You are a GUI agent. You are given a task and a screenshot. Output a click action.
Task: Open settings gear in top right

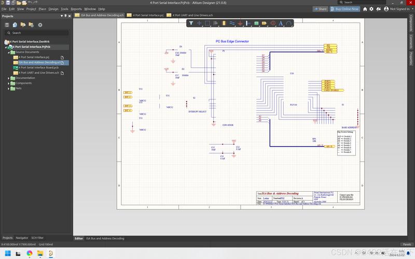coord(372,9)
